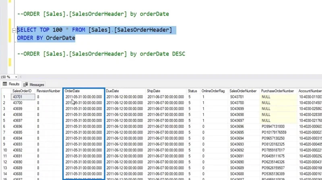Select row header number 1
The width and height of the screenshot is (322, 180).
click(x=6, y=97)
